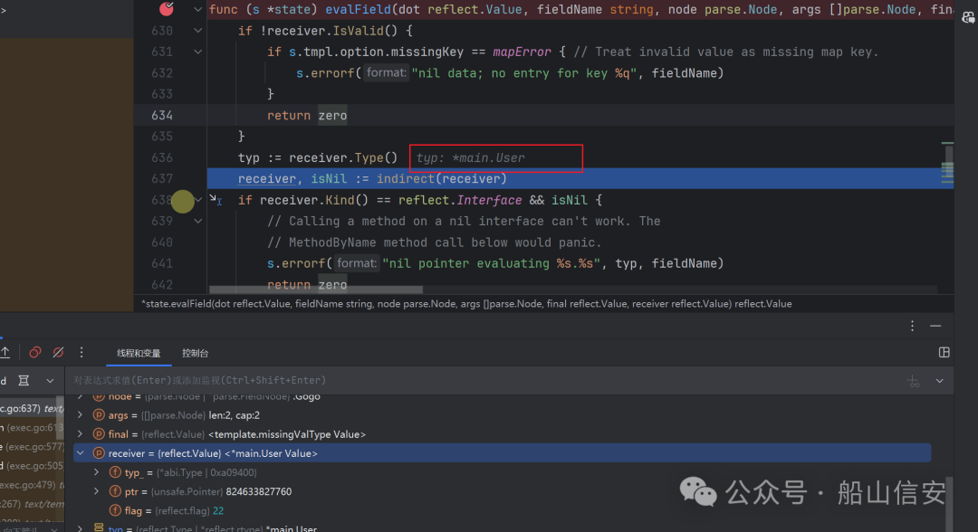
Task: Click the parameter icon next to final
Action: (x=99, y=434)
